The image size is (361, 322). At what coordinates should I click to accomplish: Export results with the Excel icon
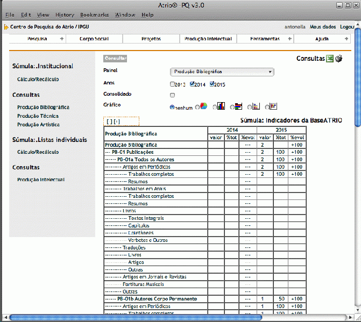330,59
